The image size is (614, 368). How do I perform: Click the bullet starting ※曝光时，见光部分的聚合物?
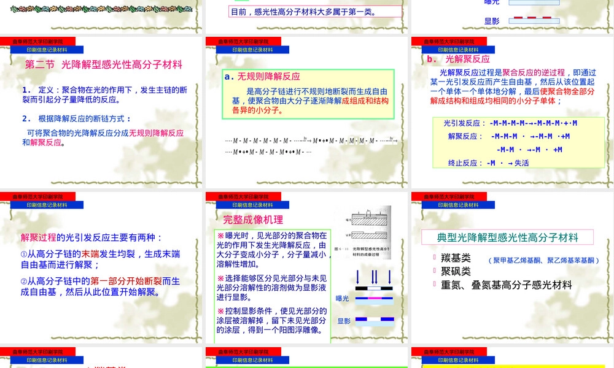(273, 250)
